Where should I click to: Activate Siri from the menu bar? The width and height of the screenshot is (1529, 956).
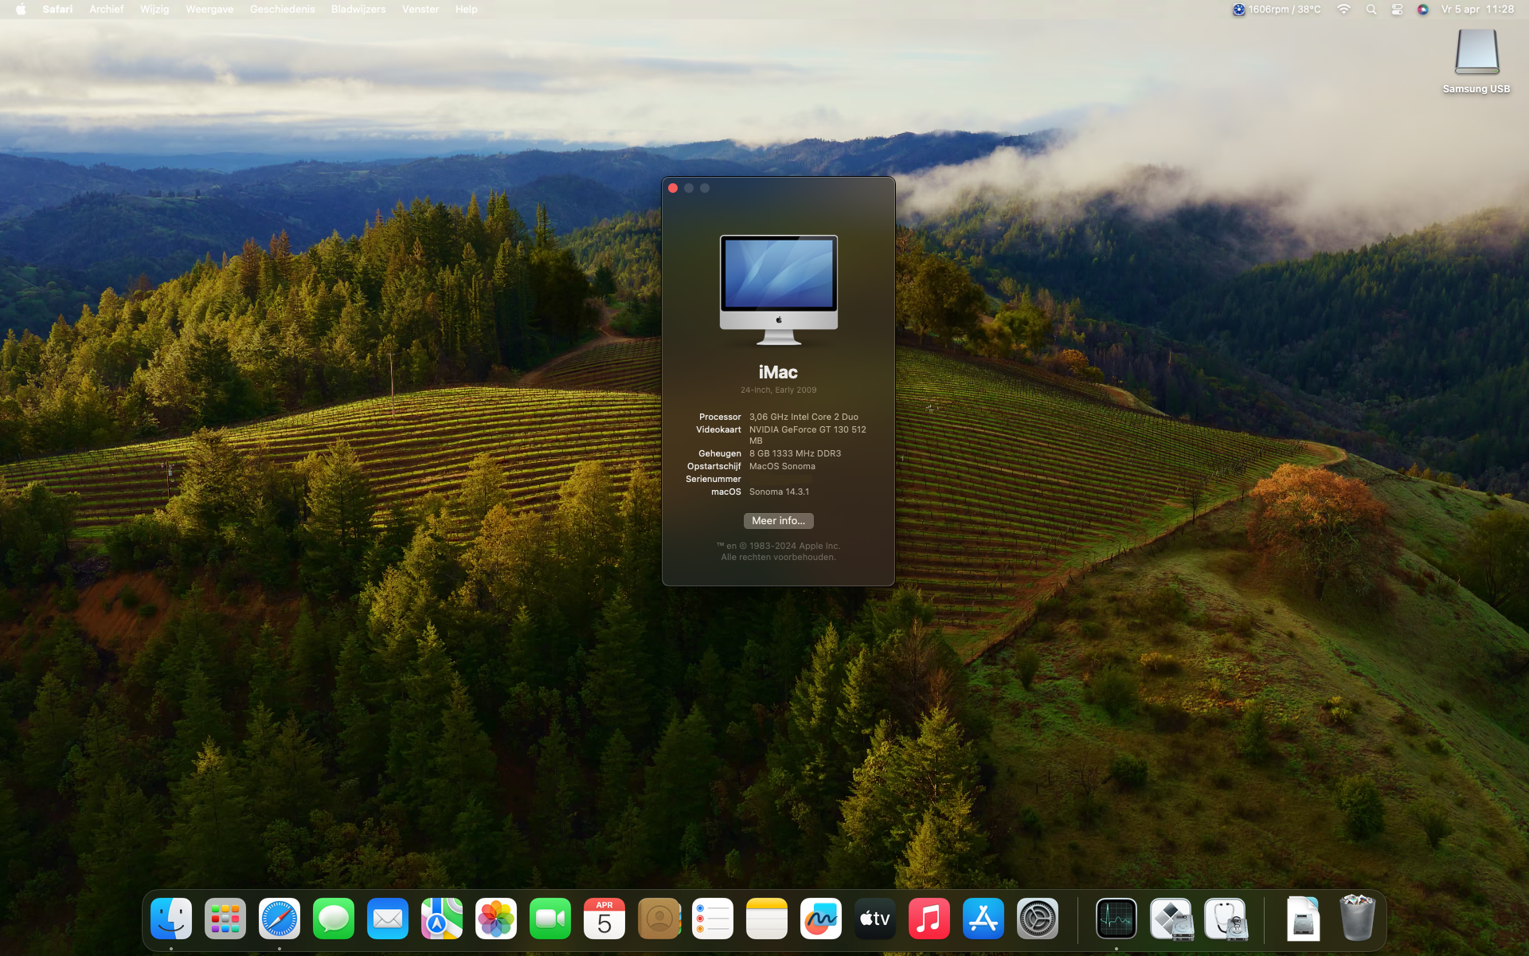tap(1423, 10)
